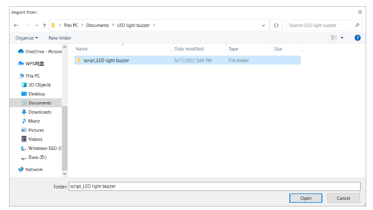Viewport: 373px width, 210px height.
Task: Open Downloads in navigation pane
Action: tap(36, 112)
